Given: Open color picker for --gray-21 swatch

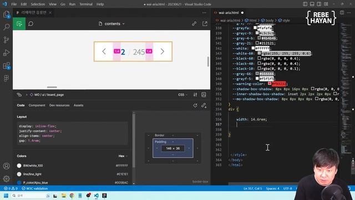Looking at the screenshot, I should (x=257, y=43).
